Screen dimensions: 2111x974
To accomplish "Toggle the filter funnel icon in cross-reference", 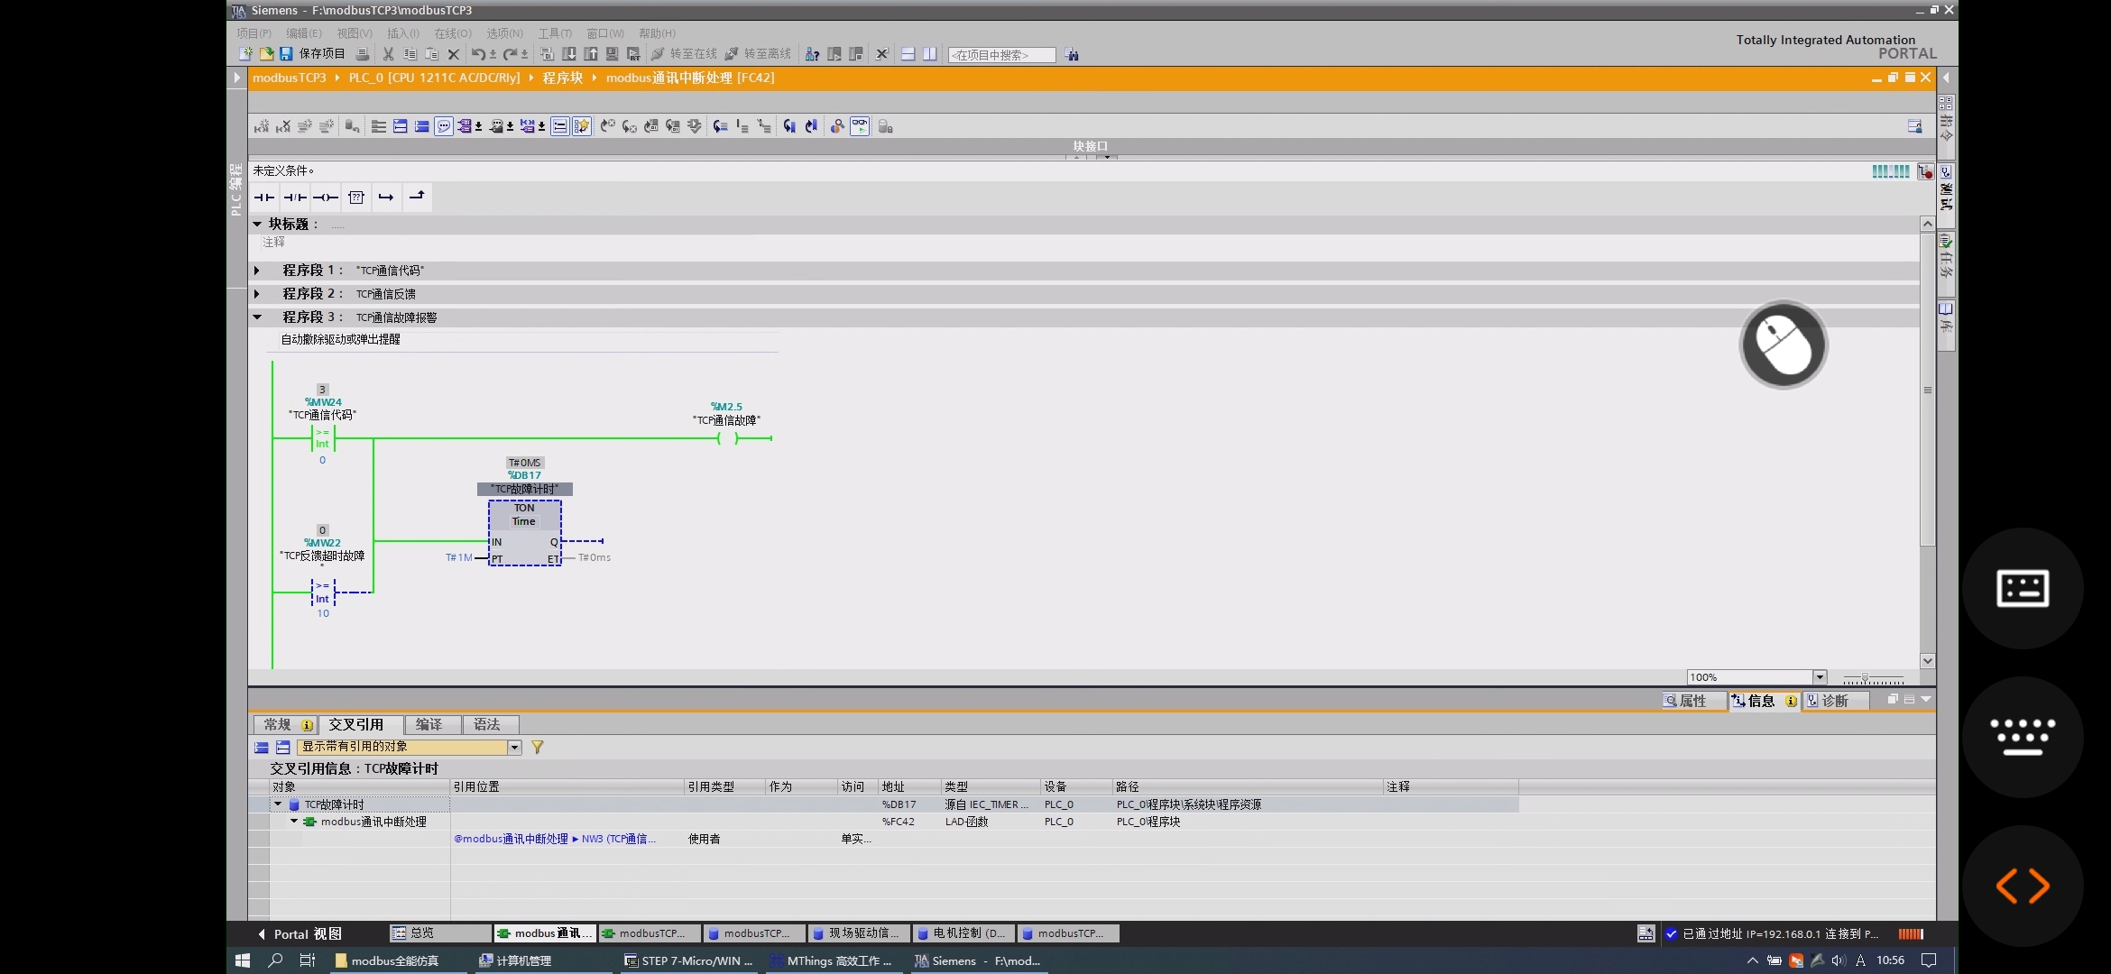I will (538, 747).
